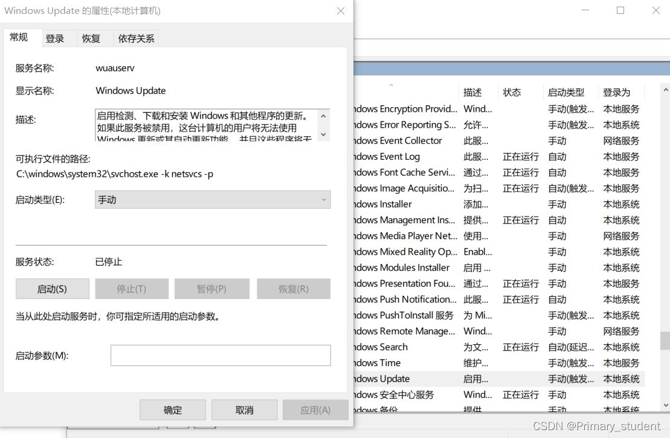The height and width of the screenshot is (438, 670).
Task: Click 网络服务 logon of Windows Event Collector
Action: coord(621,141)
